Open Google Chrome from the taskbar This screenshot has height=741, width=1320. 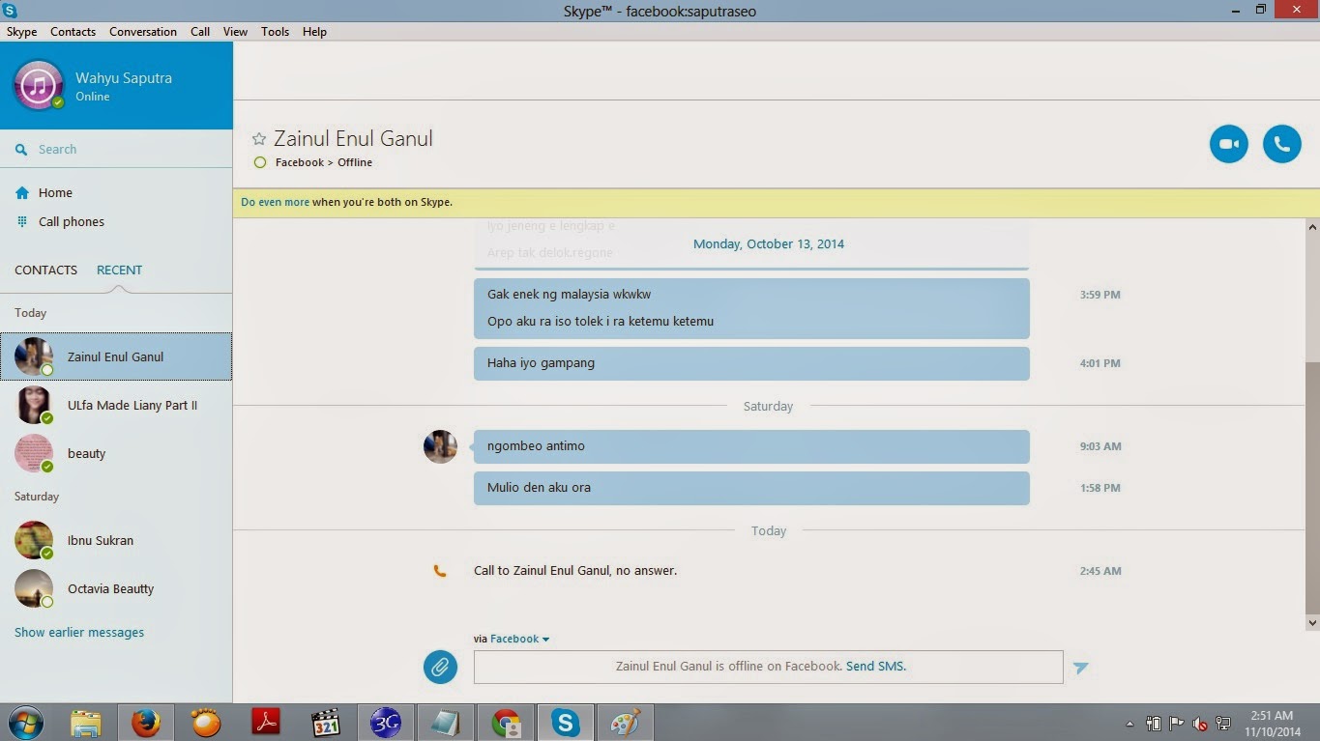(x=506, y=723)
